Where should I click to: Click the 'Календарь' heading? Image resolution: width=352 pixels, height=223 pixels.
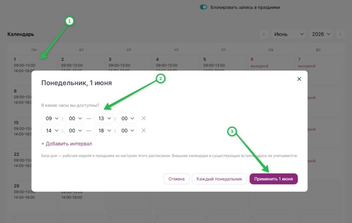pos(21,34)
